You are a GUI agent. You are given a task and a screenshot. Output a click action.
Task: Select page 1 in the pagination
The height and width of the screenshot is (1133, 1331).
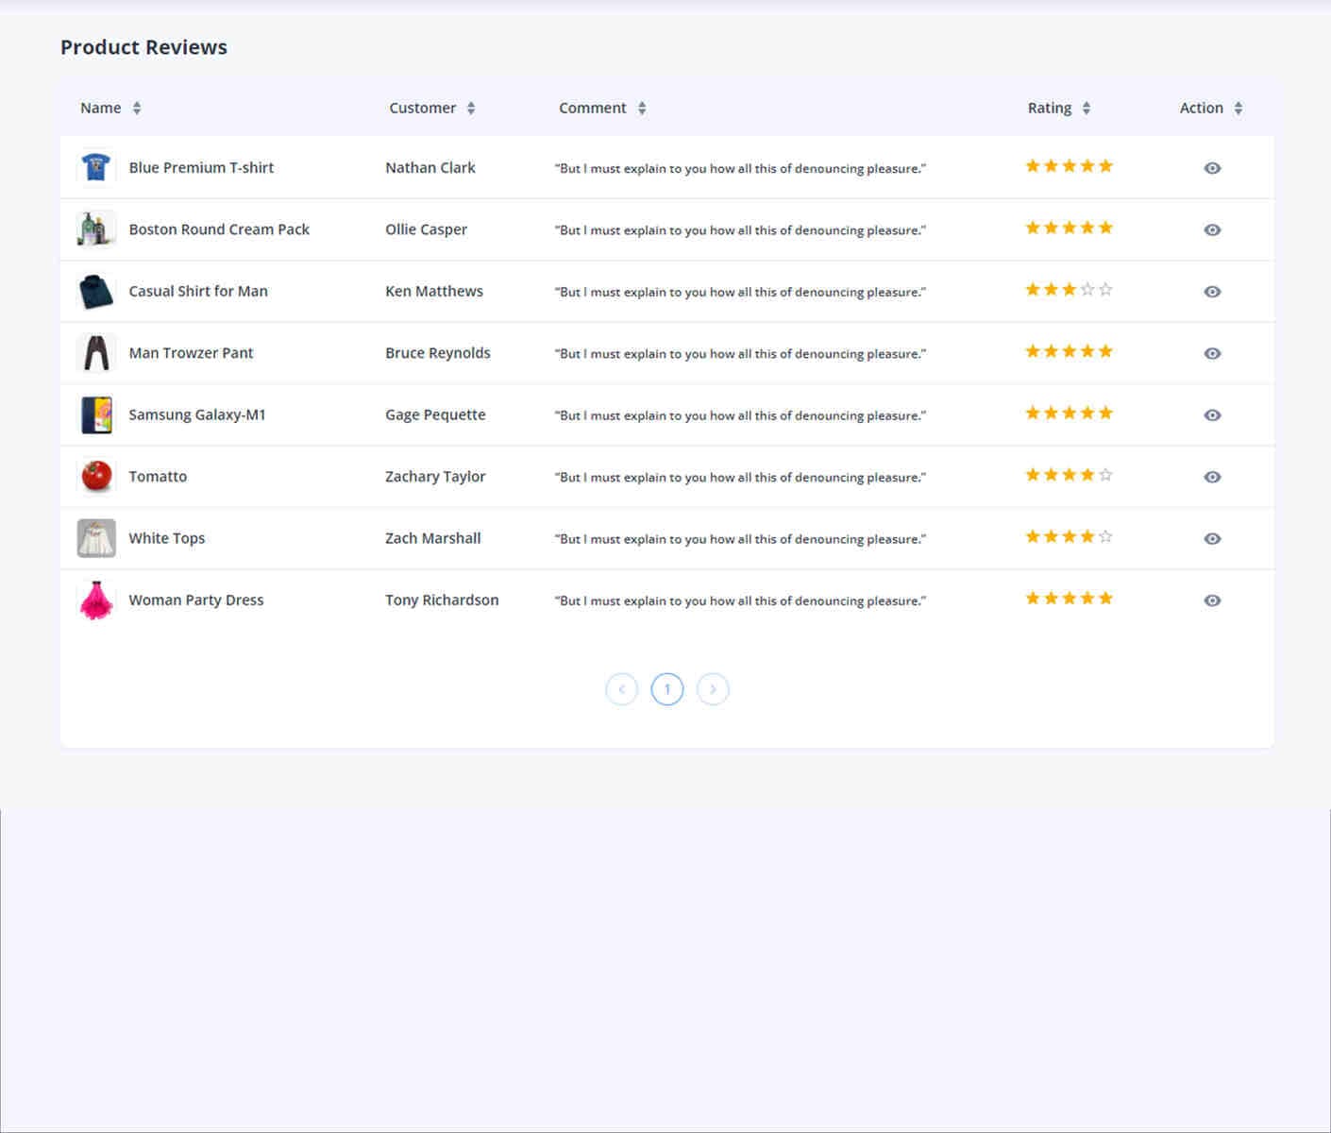click(667, 689)
